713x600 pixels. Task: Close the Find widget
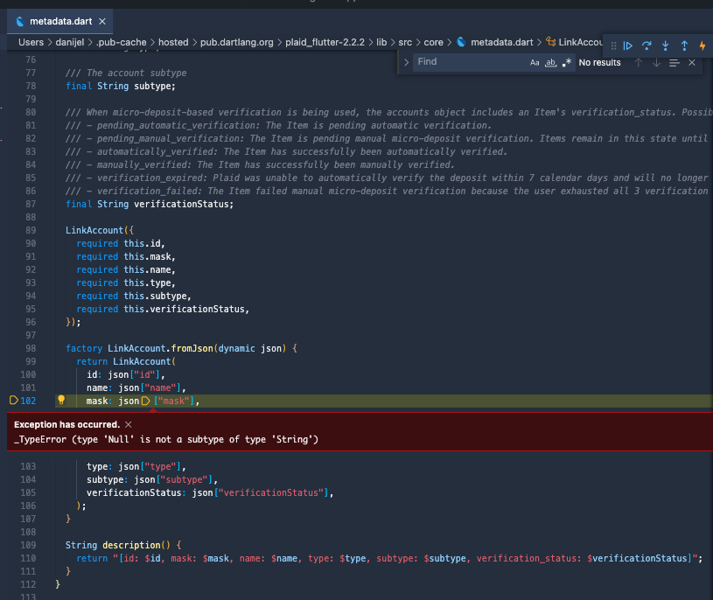click(692, 63)
